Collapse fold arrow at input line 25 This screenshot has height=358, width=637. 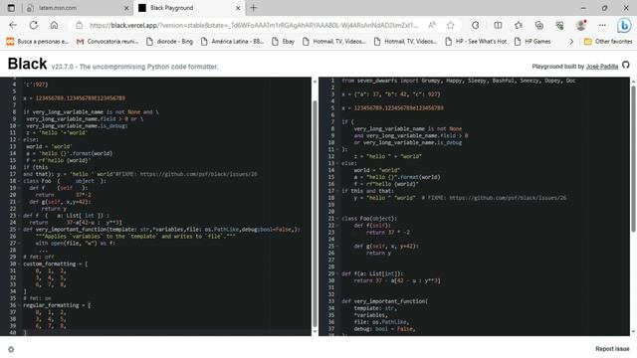click(x=19, y=230)
